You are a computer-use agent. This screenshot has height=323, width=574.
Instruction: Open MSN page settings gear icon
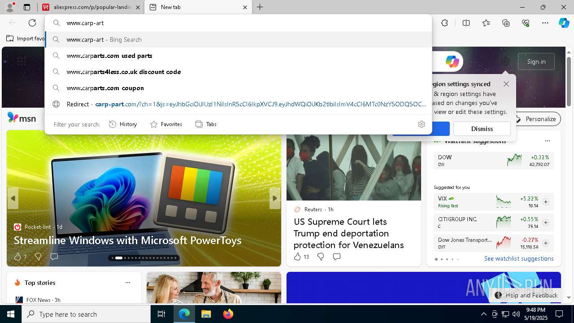coord(505,61)
